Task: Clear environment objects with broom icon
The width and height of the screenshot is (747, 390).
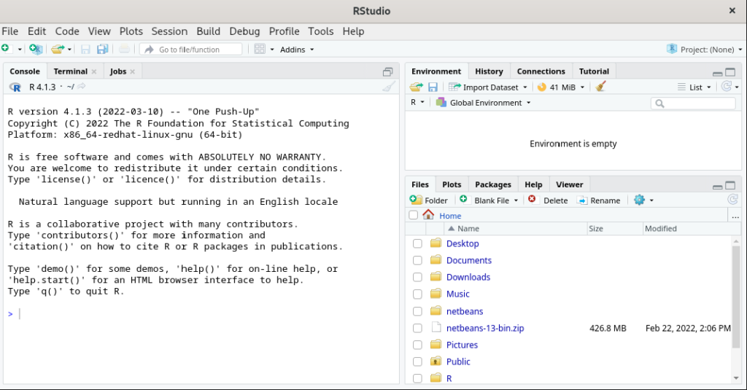Action: (x=601, y=87)
